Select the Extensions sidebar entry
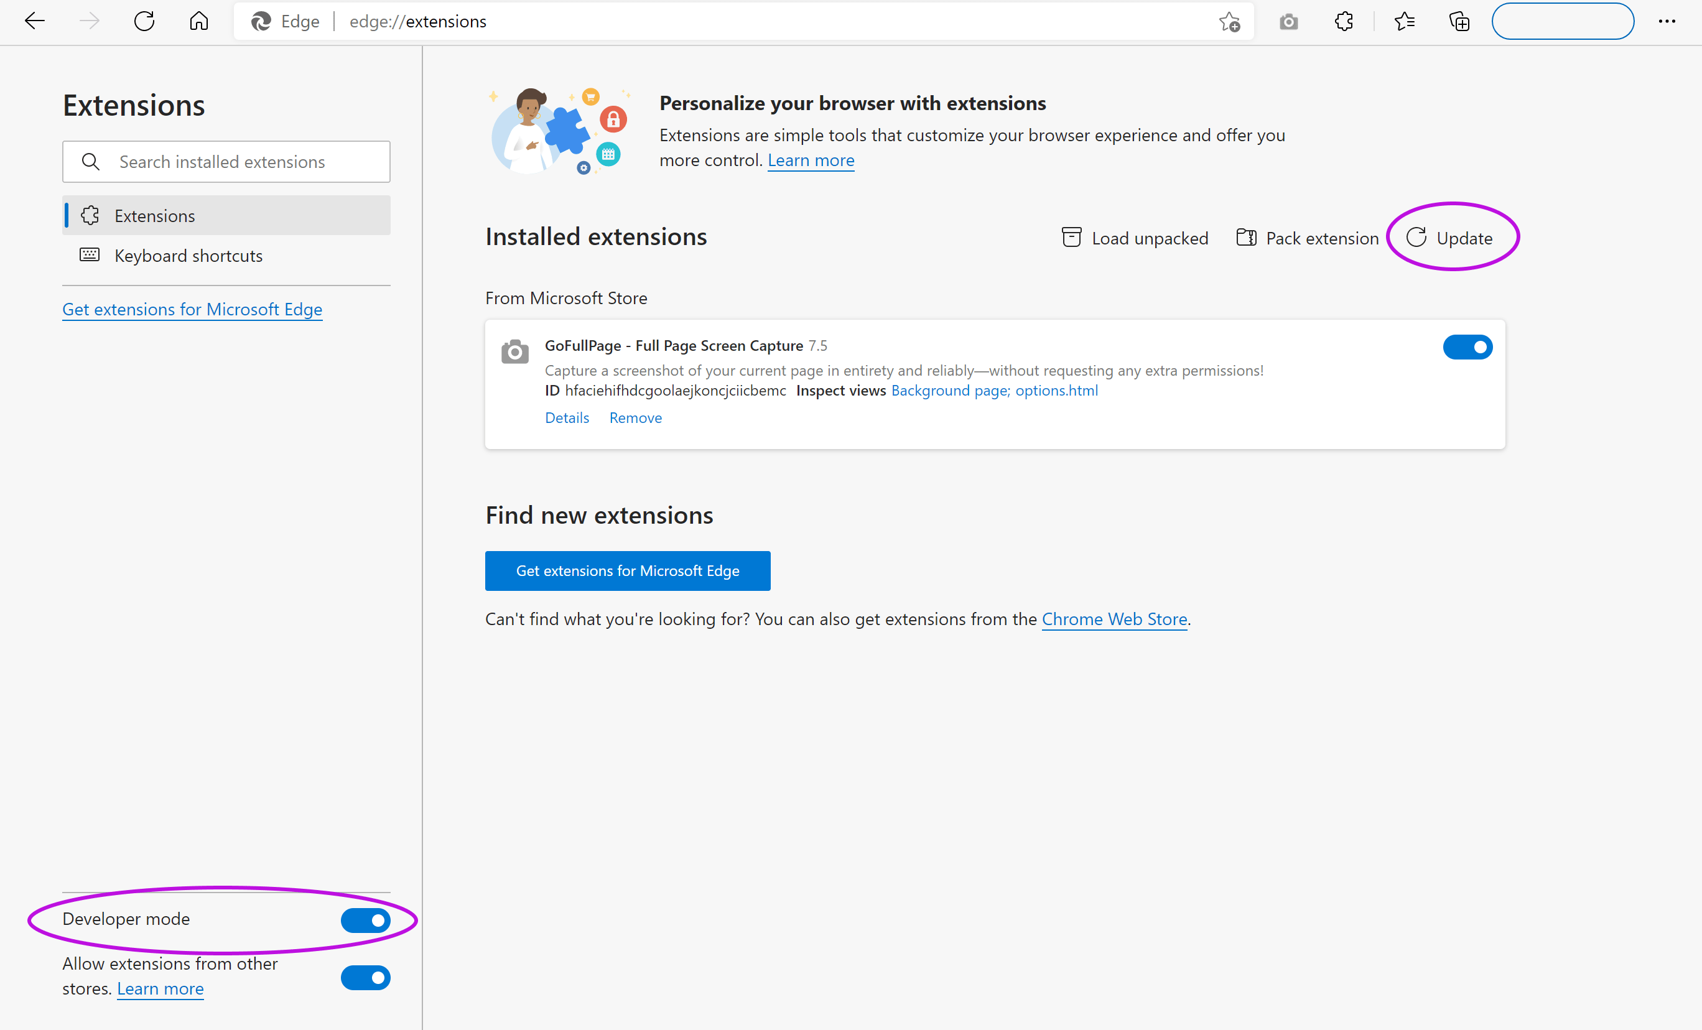The height and width of the screenshot is (1030, 1702). [x=155, y=215]
